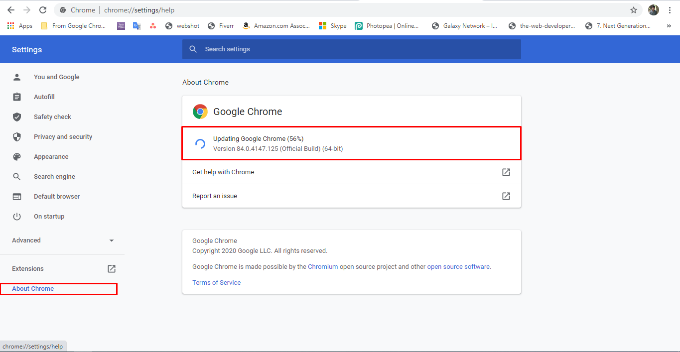Click the profile avatar icon
Image resolution: width=680 pixels, height=352 pixels.
(x=654, y=10)
